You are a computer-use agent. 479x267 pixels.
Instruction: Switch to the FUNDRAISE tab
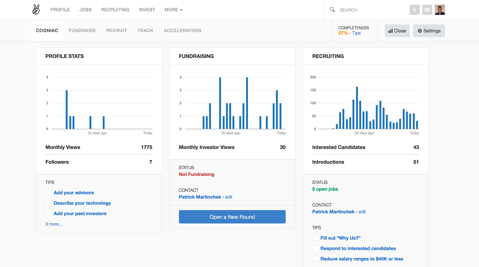[82, 31]
